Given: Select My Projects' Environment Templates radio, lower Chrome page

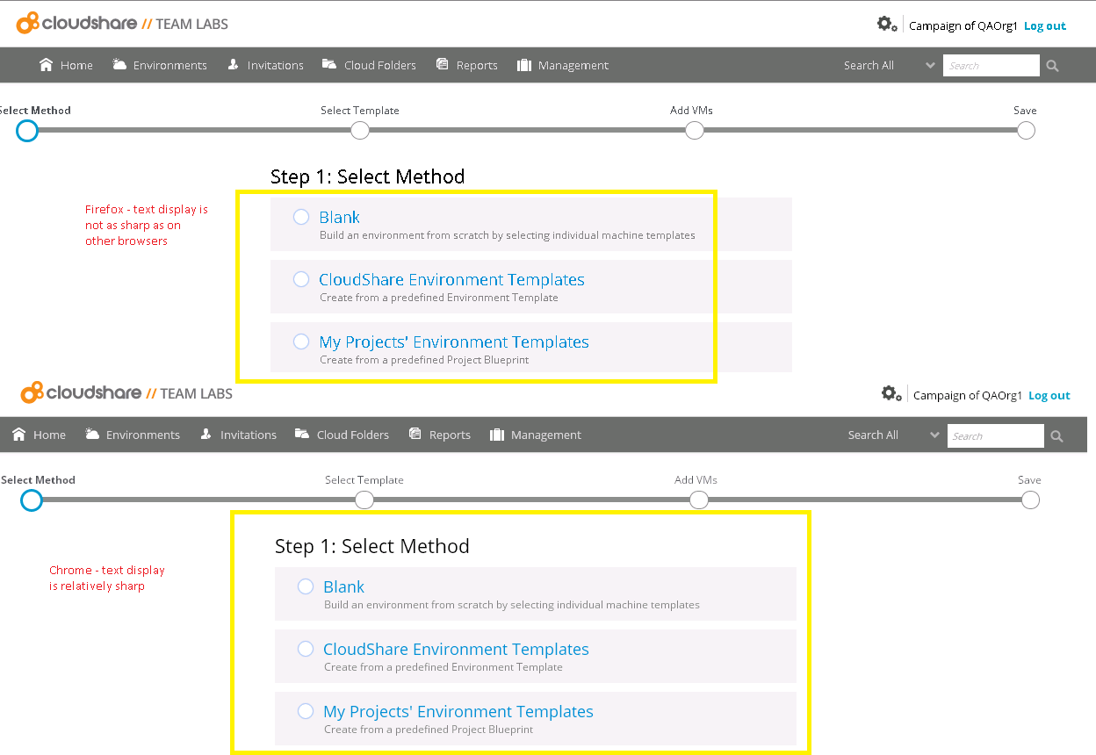Looking at the screenshot, I should point(306,711).
